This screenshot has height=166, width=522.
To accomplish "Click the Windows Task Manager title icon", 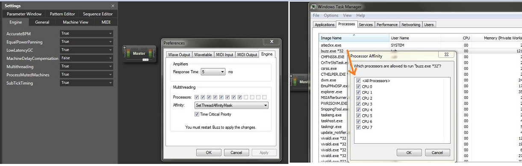I will (x=314, y=7).
